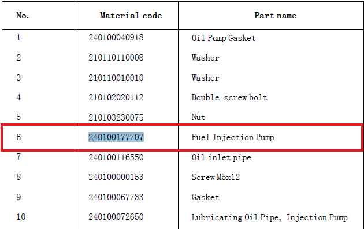Click the Oil inlet pipe entry
Viewport: 364px width, 229px height.
pyautogui.click(x=221, y=157)
